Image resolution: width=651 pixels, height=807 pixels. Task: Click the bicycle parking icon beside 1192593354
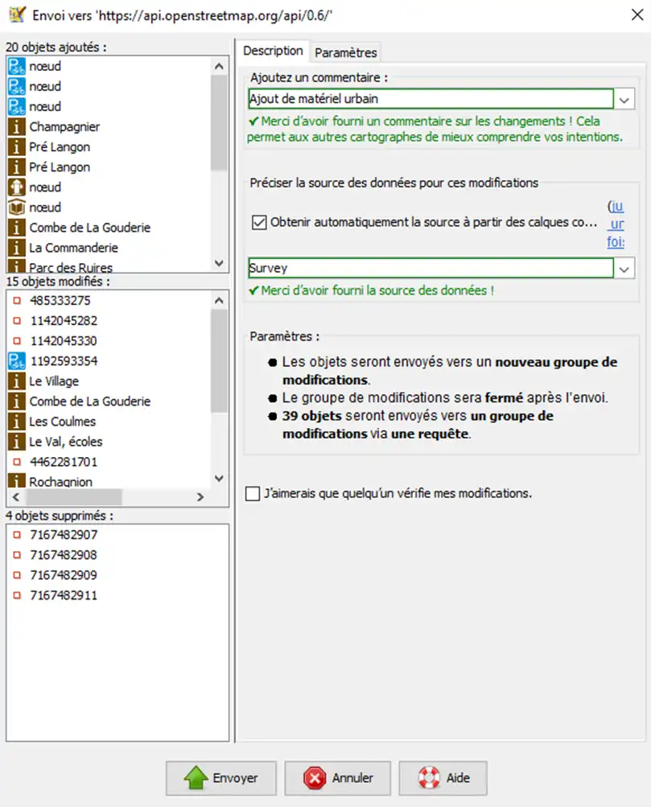point(17,360)
